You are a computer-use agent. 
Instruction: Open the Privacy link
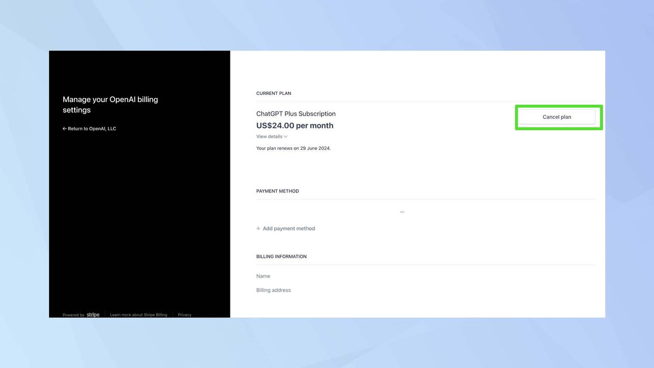(184, 315)
